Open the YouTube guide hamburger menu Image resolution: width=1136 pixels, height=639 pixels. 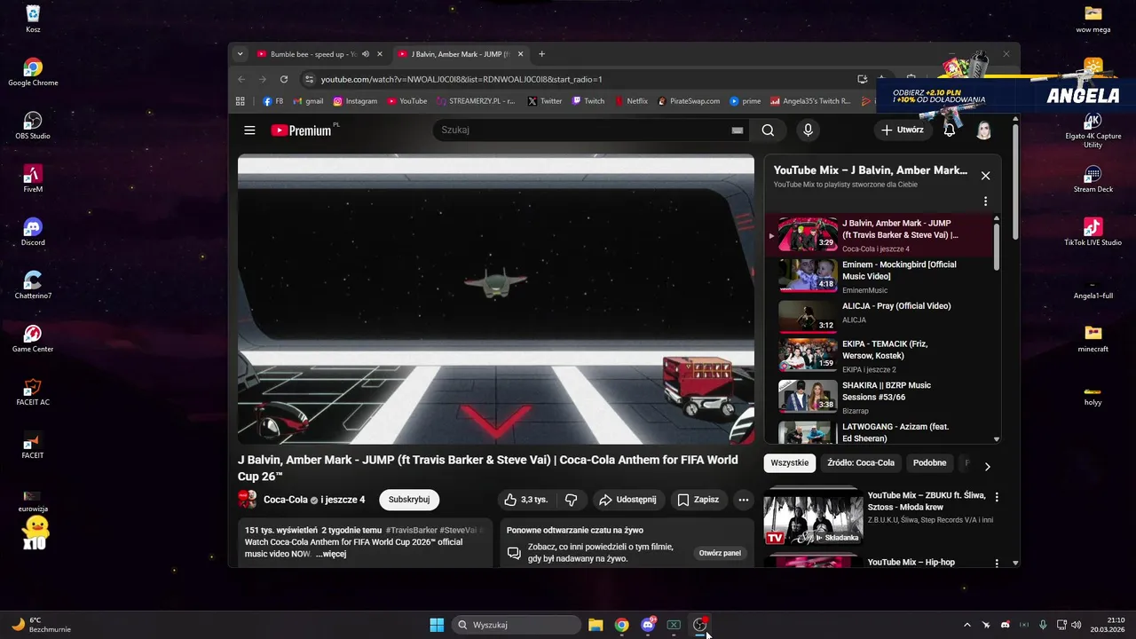pos(249,130)
